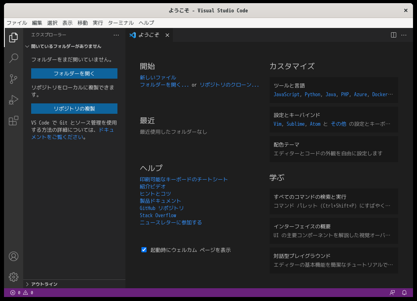Viewport: 417px width, 301px height.
Task: Click the リポジトリの複製 button
Action: tap(74, 109)
